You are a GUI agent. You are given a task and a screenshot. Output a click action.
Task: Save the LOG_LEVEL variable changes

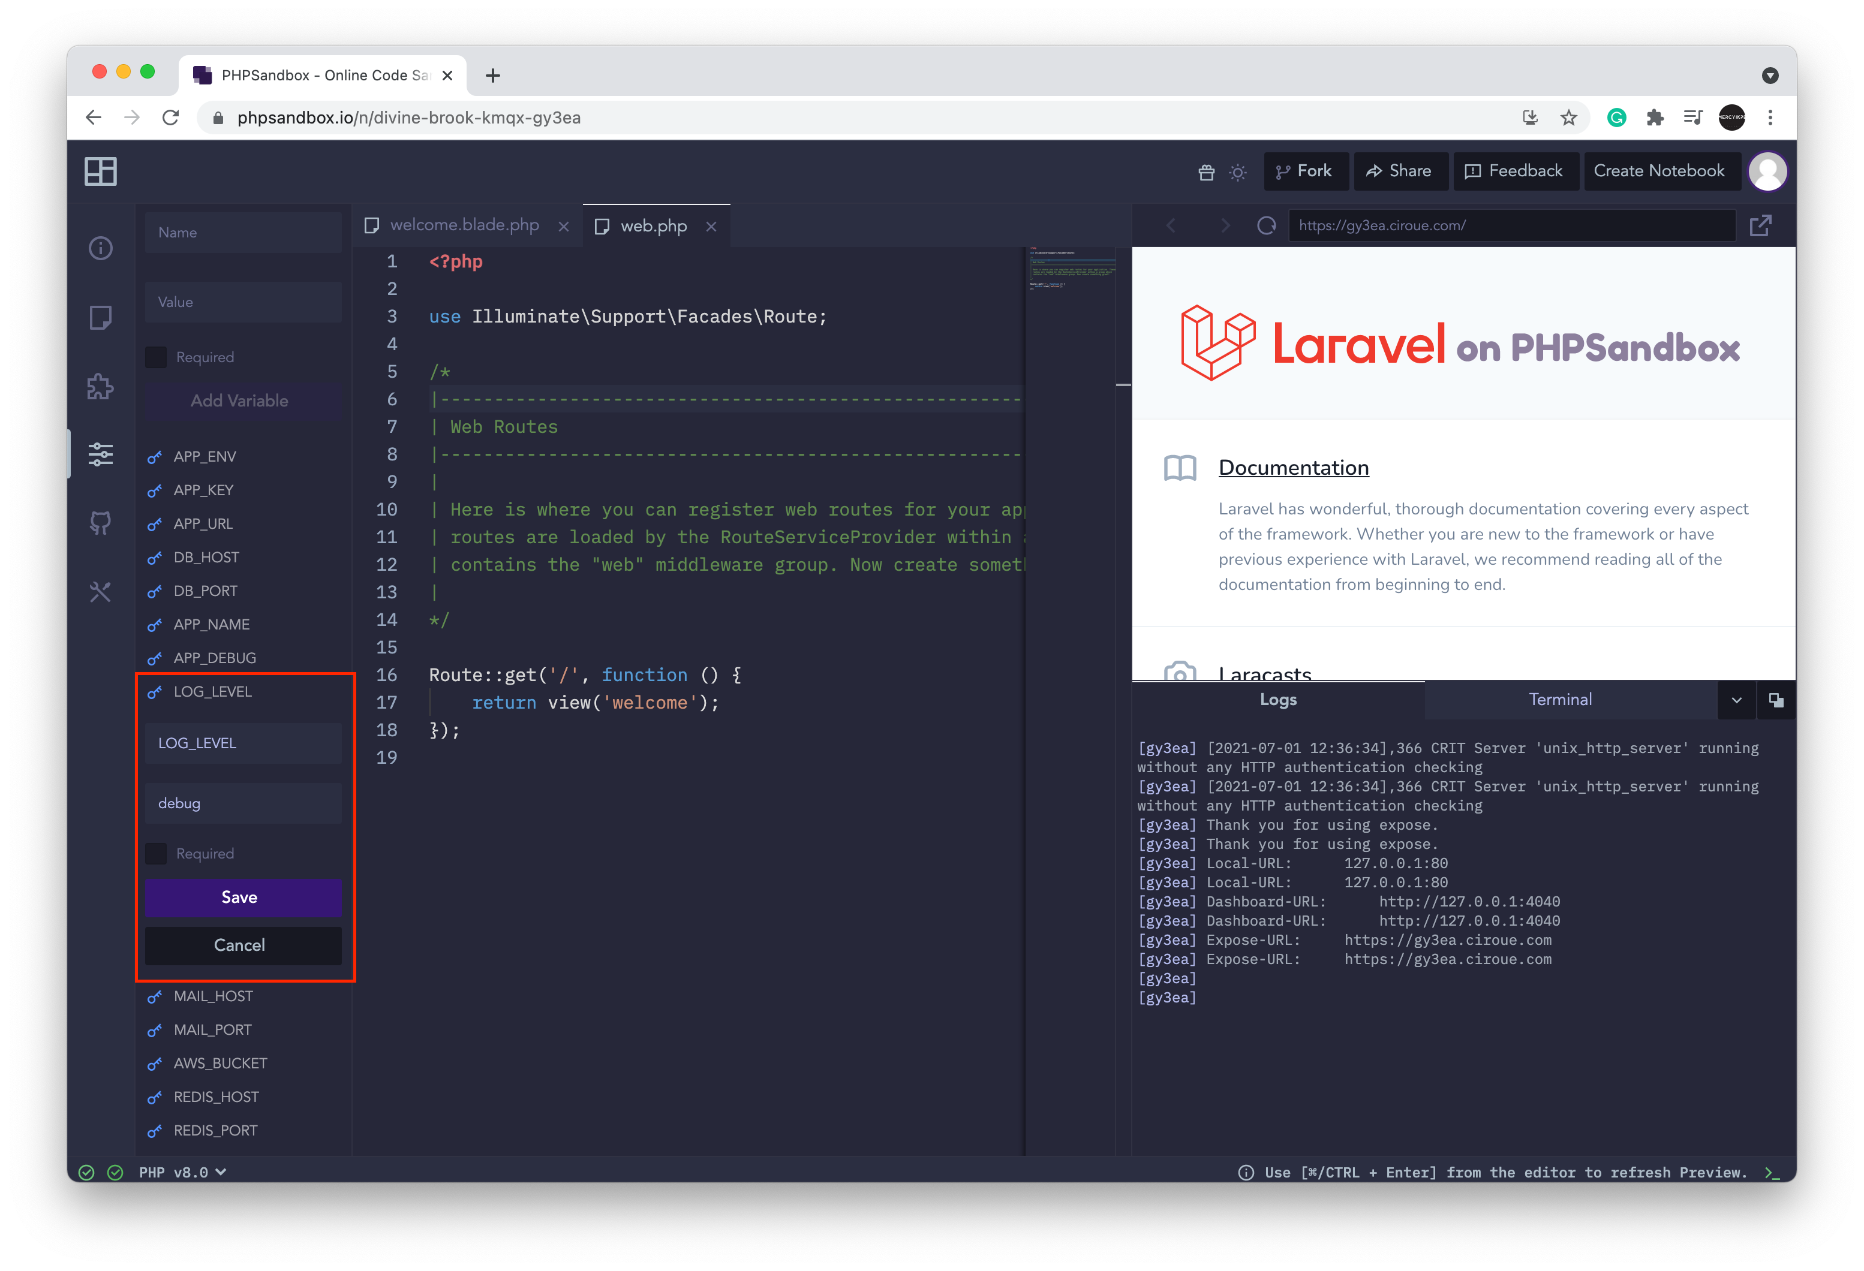[240, 896]
